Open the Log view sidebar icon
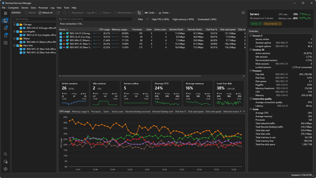The height and width of the screenshot is (178, 316). coord(5,43)
